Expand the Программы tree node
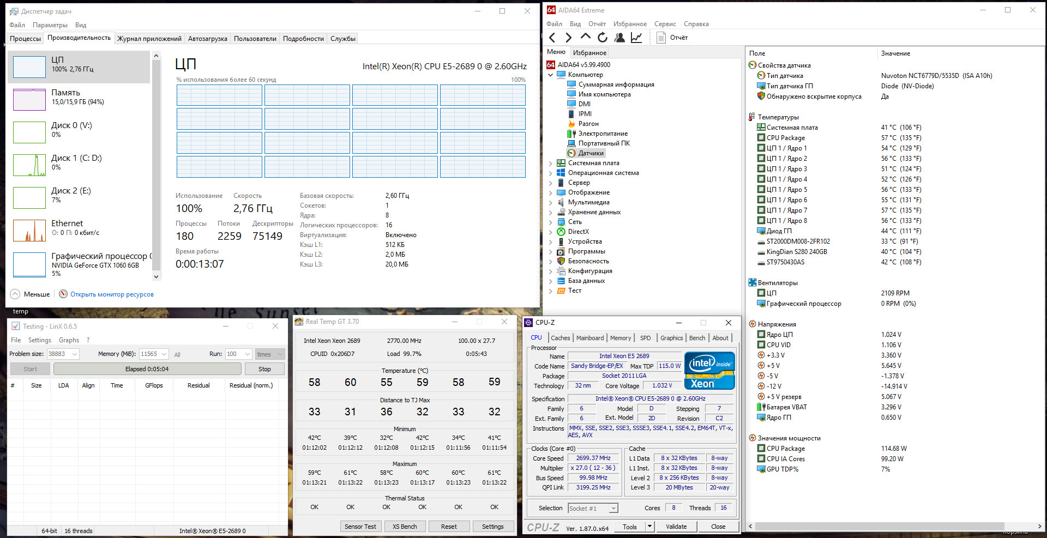 click(x=550, y=251)
